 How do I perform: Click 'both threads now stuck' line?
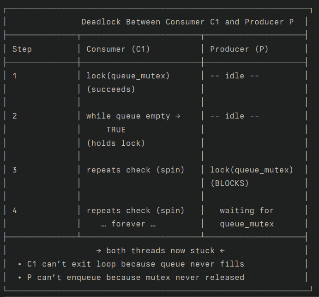click(160, 250)
